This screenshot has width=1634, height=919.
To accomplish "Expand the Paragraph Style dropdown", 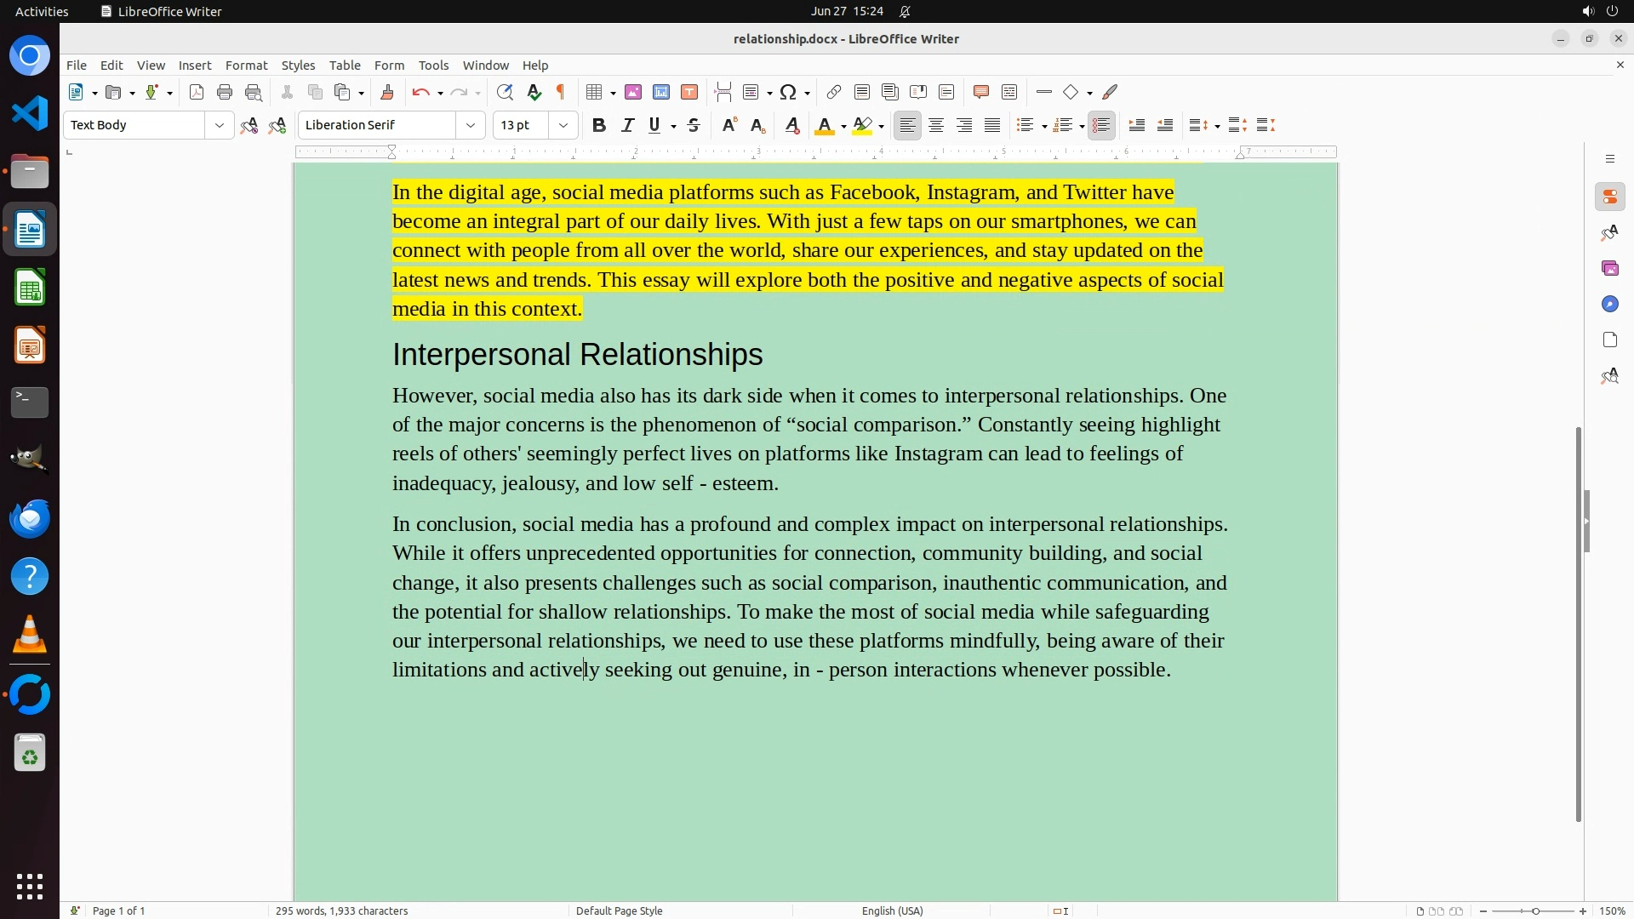I will pos(220,125).
